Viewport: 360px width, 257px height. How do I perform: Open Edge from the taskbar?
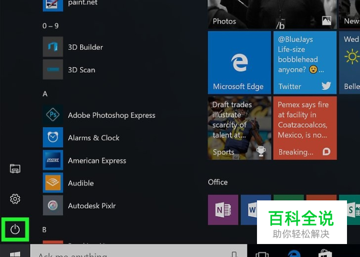coord(294,253)
